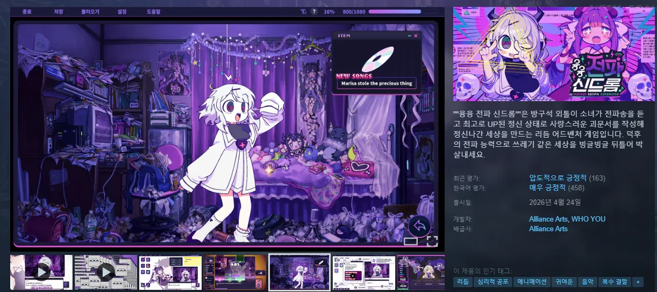
Task: Select the last partially visible thumbnail
Action: [x=421, y=272]
